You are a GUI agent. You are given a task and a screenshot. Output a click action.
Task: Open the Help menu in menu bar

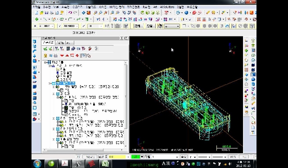point(192,7)
